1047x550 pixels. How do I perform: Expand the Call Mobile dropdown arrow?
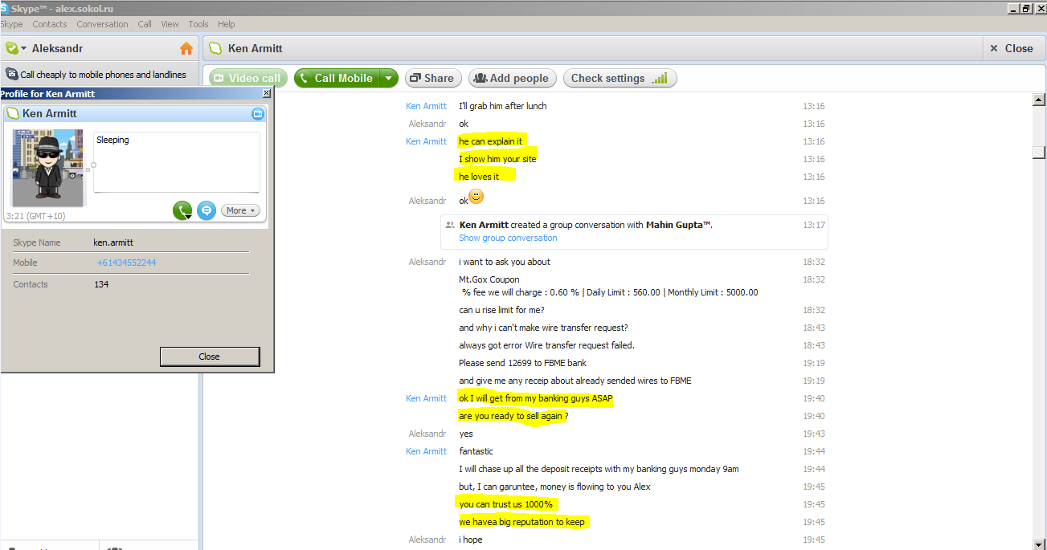click(389, 78)
